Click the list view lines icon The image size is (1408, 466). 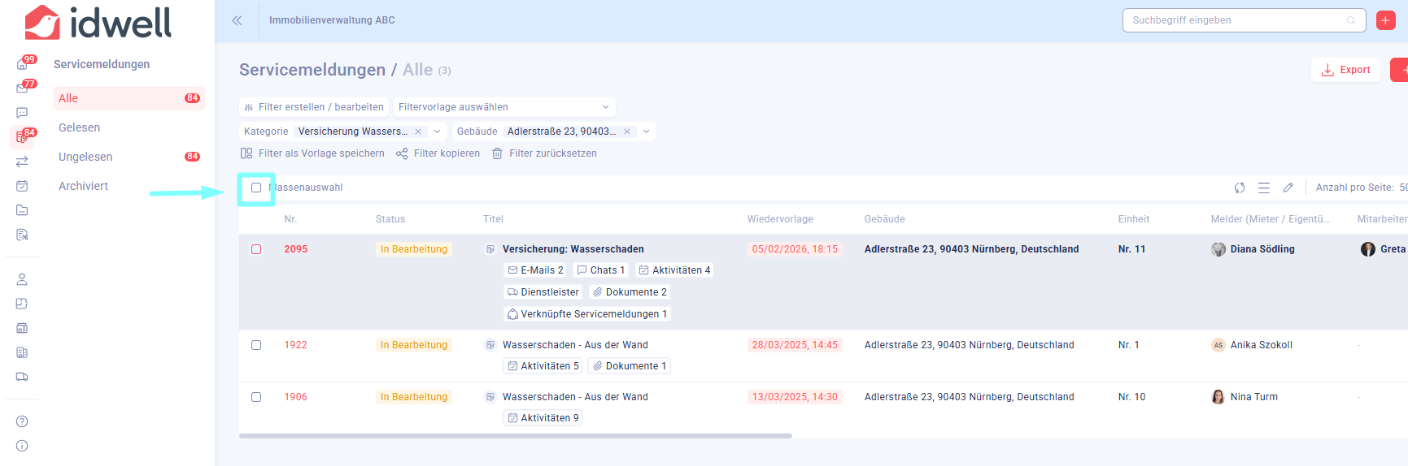(x=1264, y=188)
